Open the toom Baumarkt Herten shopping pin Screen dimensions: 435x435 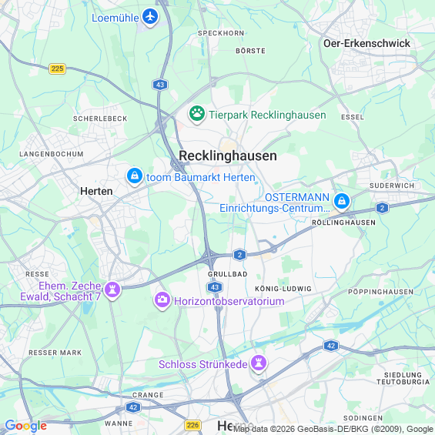coord(135,176)
